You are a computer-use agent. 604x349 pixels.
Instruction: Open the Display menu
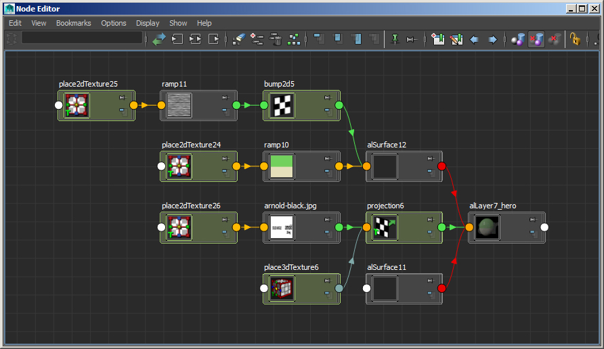coord(148,23)
